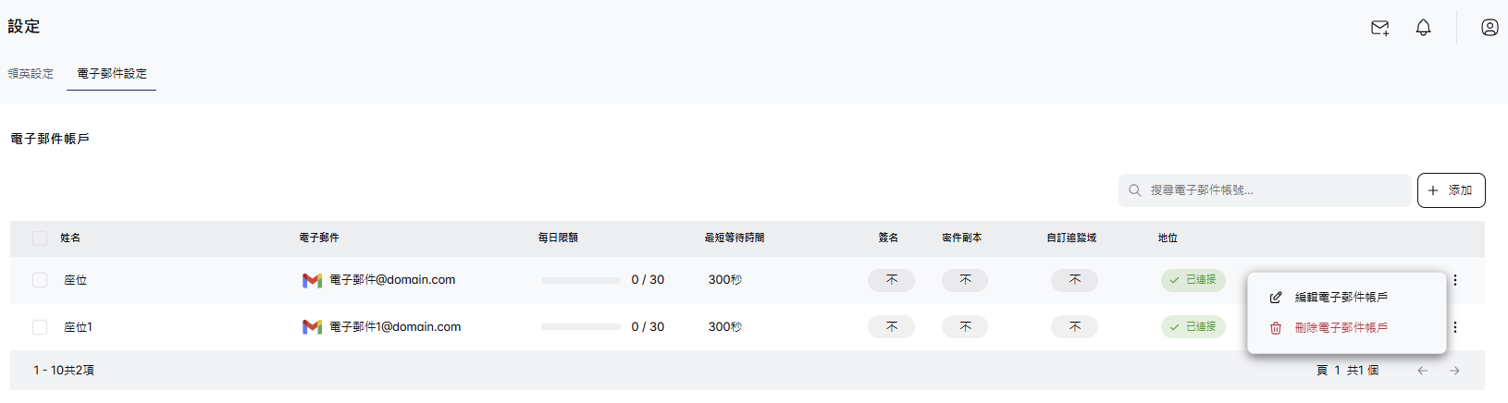Select the 電子郵件設定 tab

112,74
